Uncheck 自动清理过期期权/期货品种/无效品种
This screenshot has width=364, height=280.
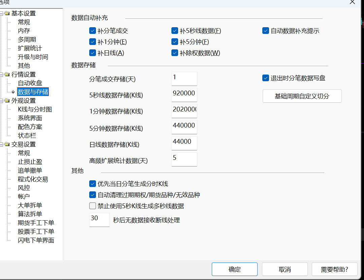click(92, 195)
